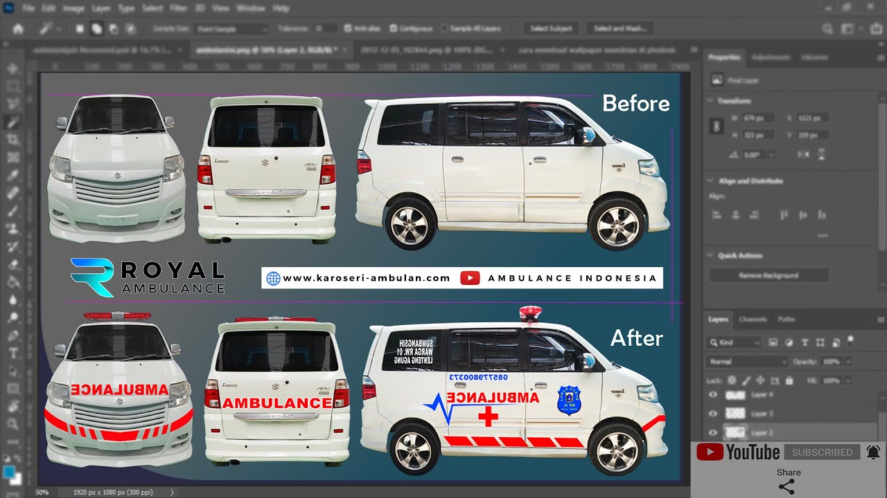This screenshot has width=887, height=498.
Task: Toggle the Anti-alias checkbox
Action: pos(348,29)
